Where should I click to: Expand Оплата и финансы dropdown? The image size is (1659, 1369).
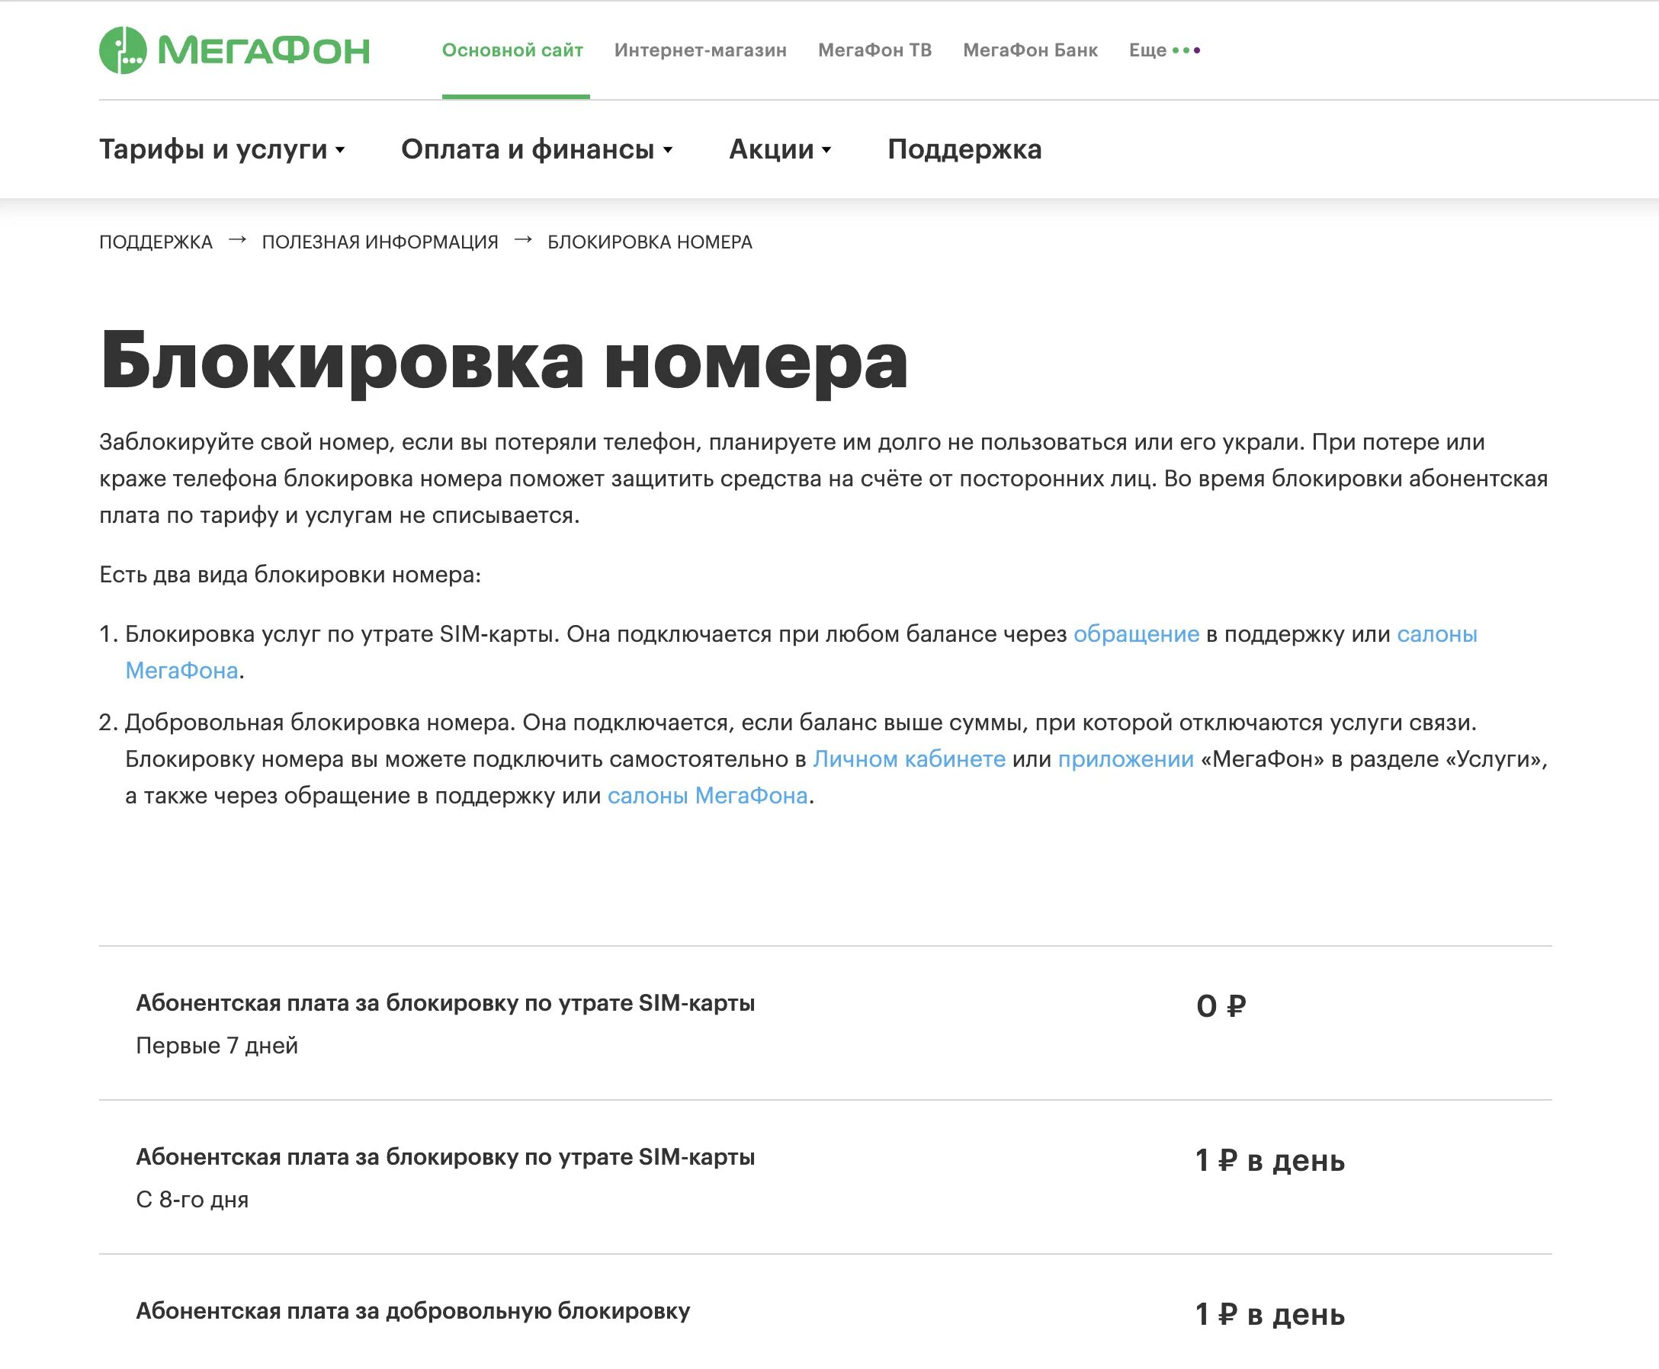tap(537, 149)
